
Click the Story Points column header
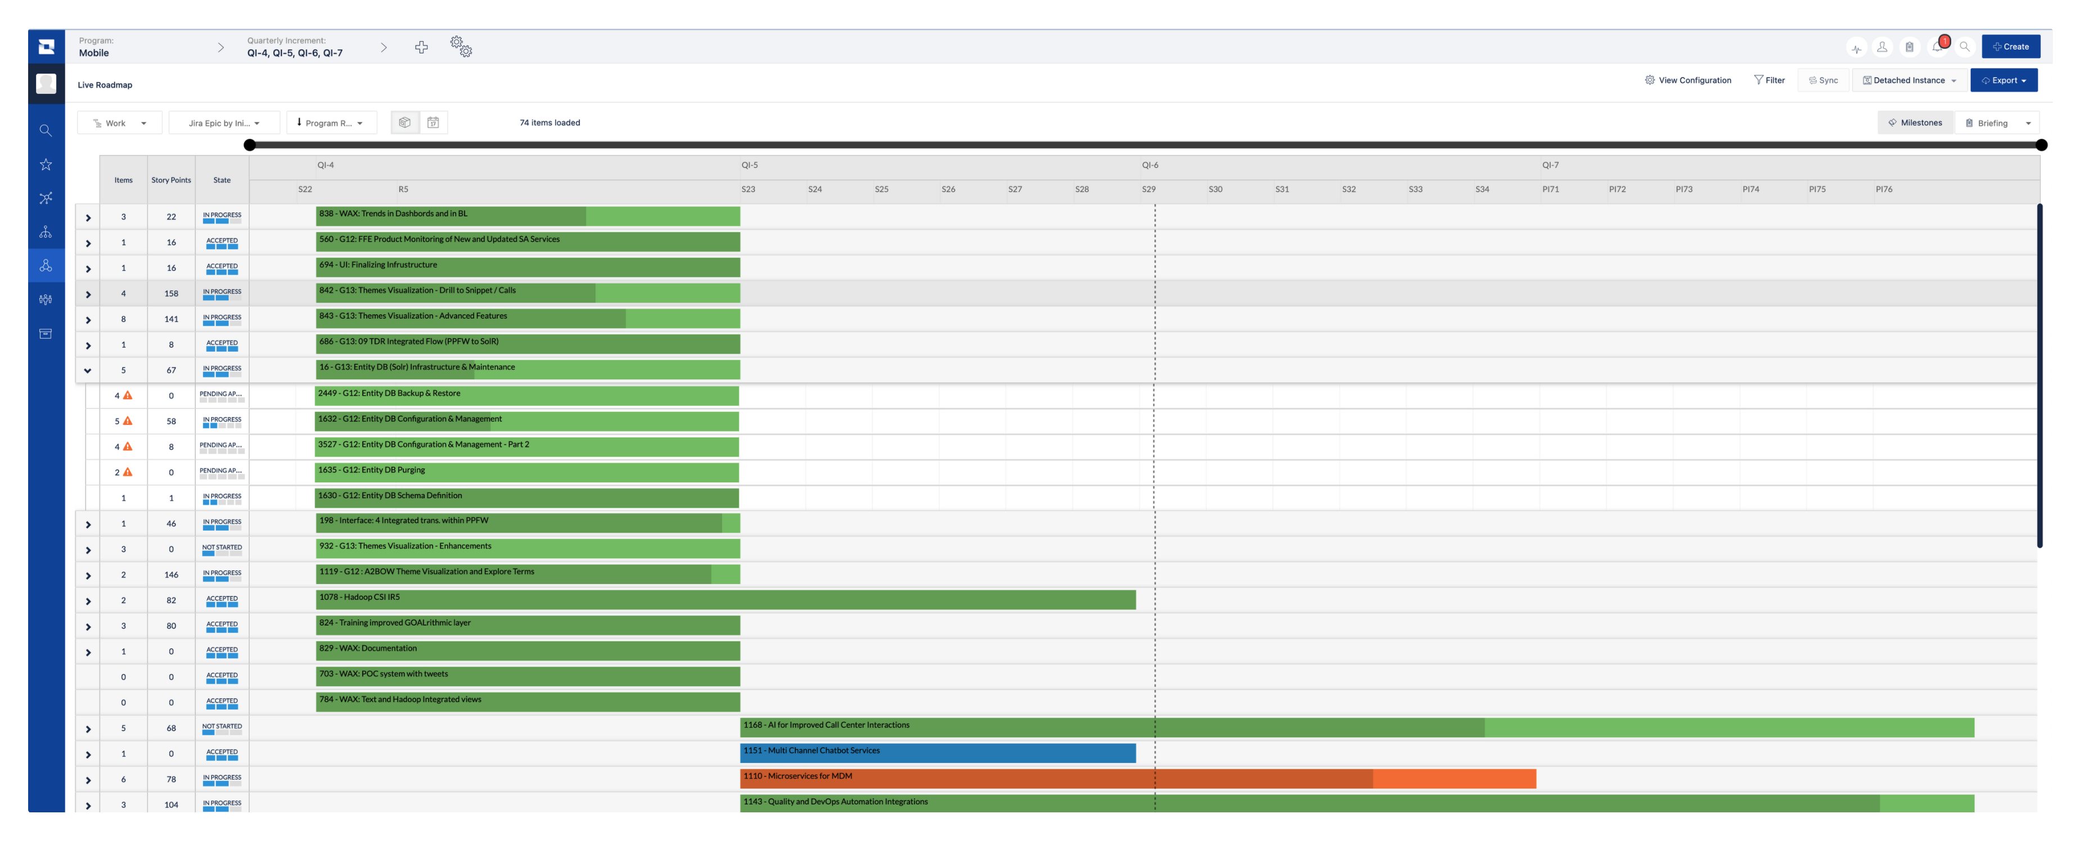point(172,180)
